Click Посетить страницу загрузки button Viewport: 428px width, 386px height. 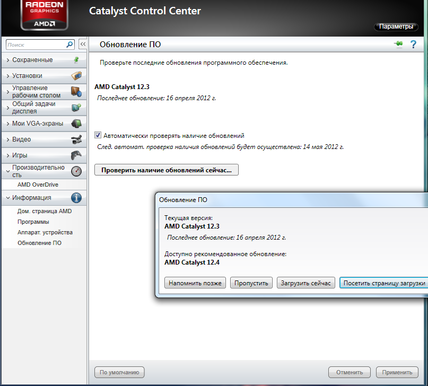pos(384,283)
